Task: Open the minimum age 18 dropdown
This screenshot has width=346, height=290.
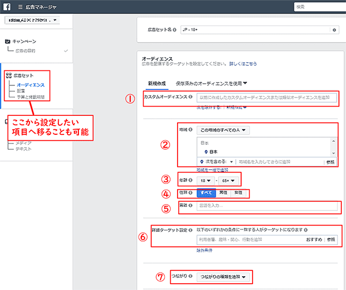Action: click(x=205, y=180)
